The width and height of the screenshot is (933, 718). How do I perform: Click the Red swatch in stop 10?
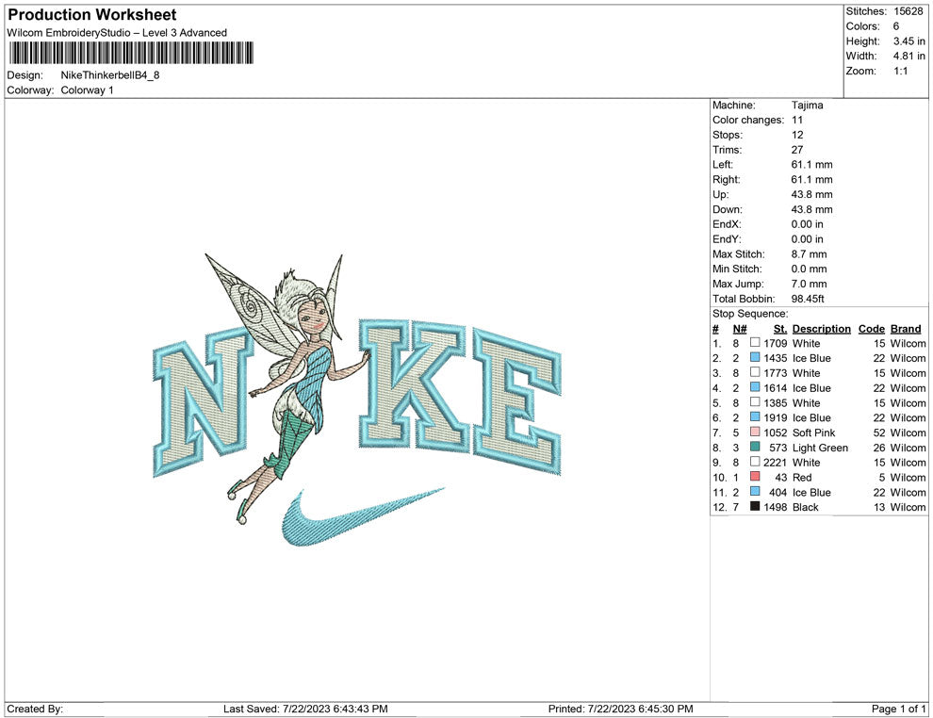(755, 477)
